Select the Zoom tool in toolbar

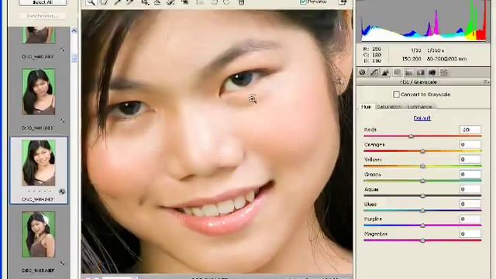coord(91,2)
